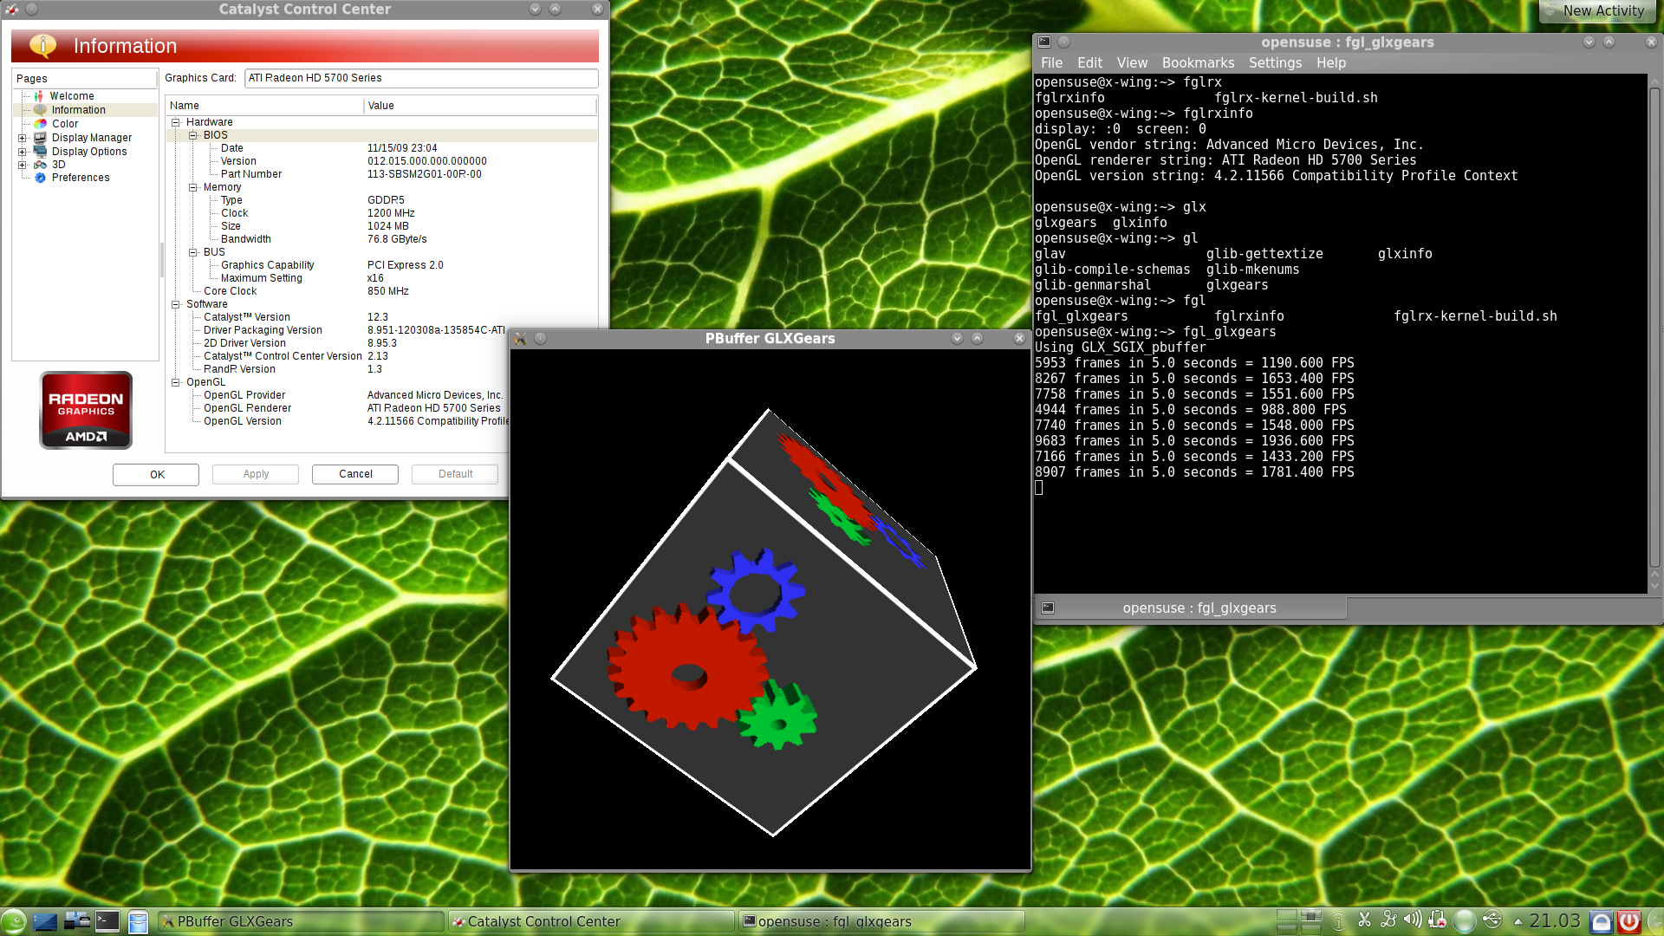Click the Catalyst Control Center titlebar icon
This screenshot has width=1664, height=936.
(12, 10)
